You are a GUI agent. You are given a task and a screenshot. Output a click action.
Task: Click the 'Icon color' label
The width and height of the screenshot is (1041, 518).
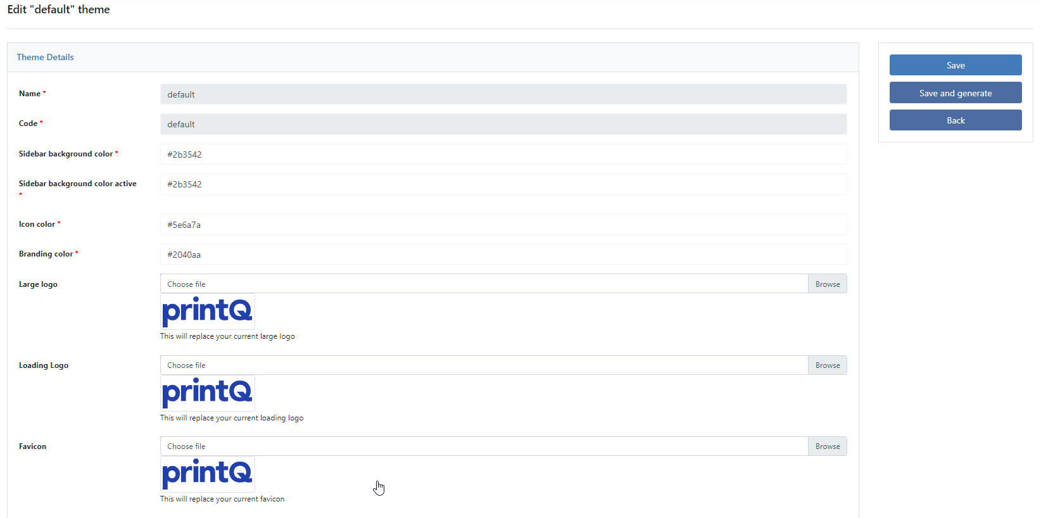click(x=37, y=224)
